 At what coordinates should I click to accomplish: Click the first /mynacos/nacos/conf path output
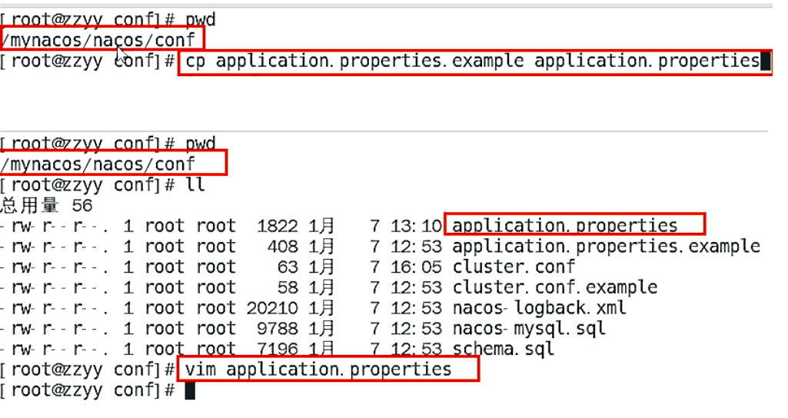[103, 38]
